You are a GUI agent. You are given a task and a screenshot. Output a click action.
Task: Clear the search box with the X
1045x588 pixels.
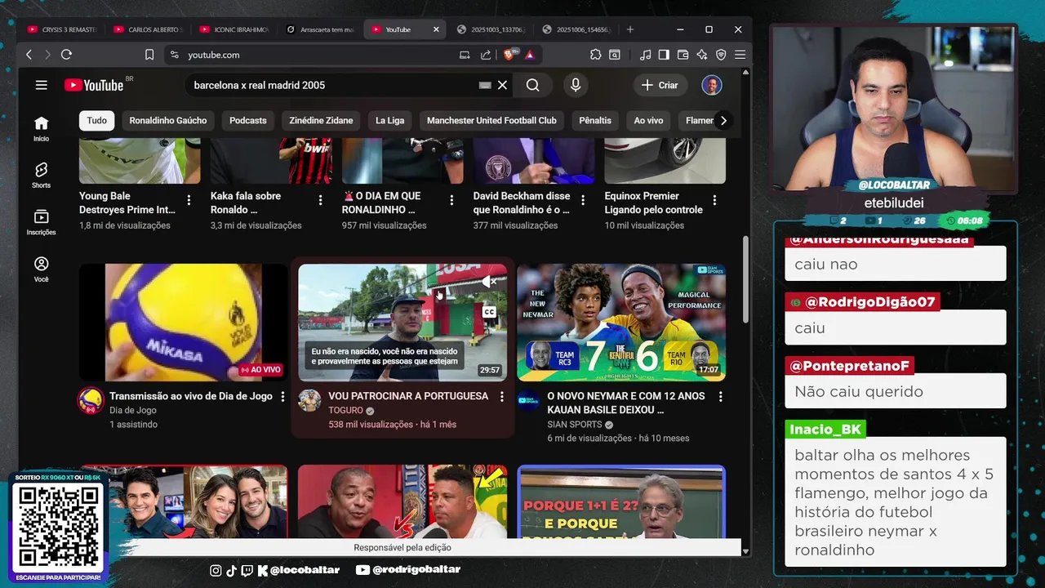[502, 85]
